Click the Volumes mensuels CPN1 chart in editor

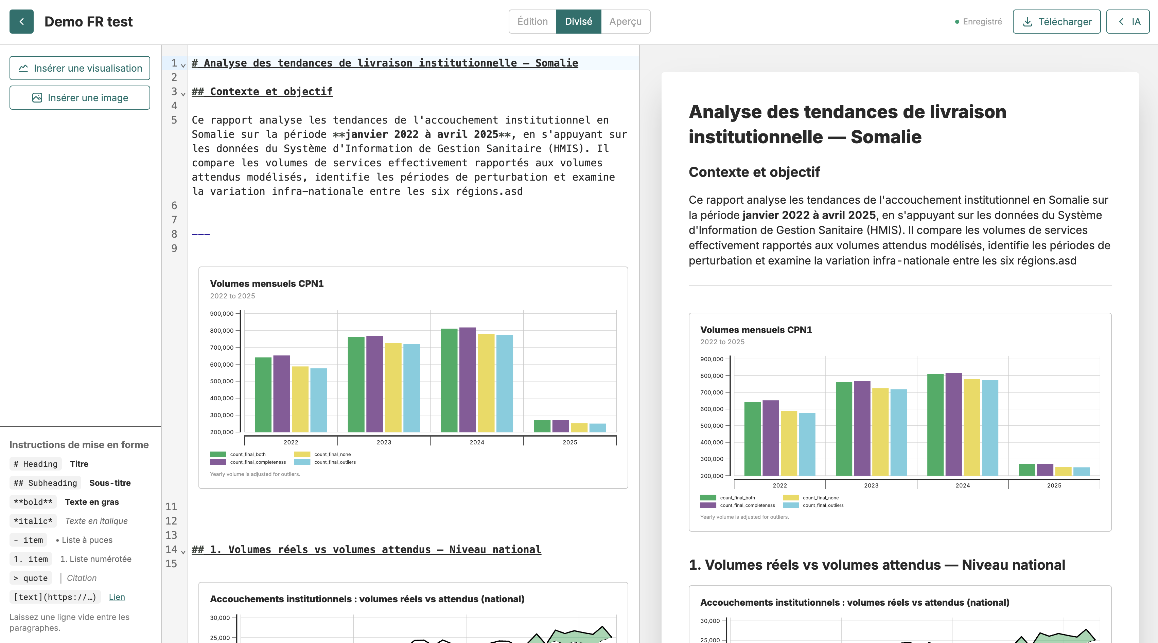(413, 377)
